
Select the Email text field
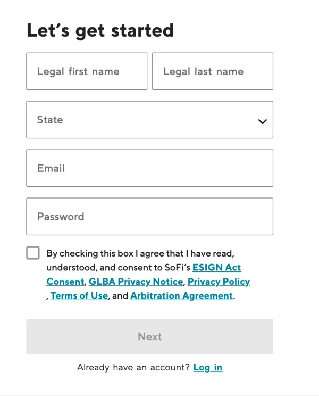[x=149, y=168]
